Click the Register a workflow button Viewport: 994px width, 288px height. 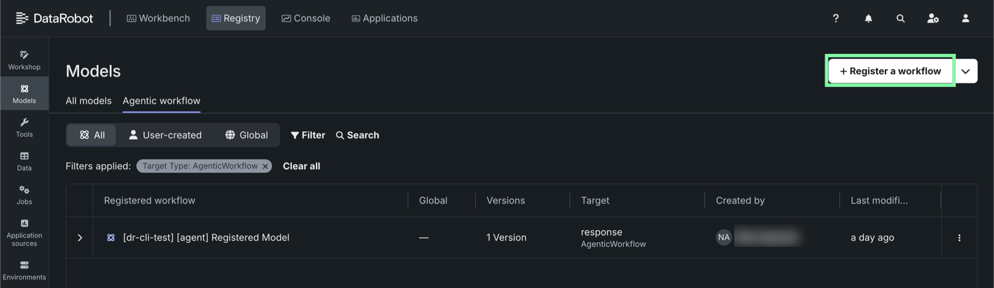click(890, 71)
